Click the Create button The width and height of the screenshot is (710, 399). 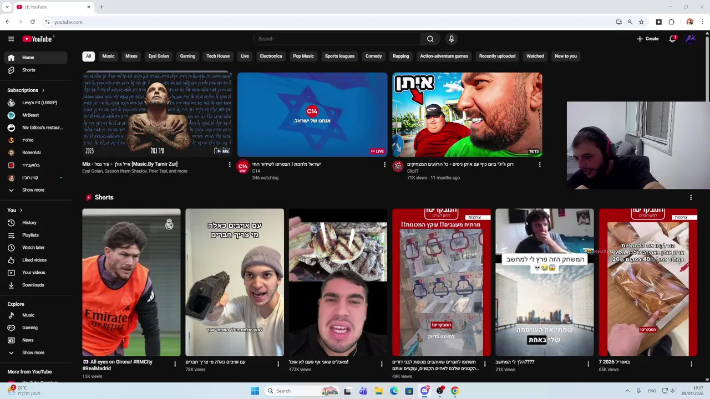tap(648, 39)
